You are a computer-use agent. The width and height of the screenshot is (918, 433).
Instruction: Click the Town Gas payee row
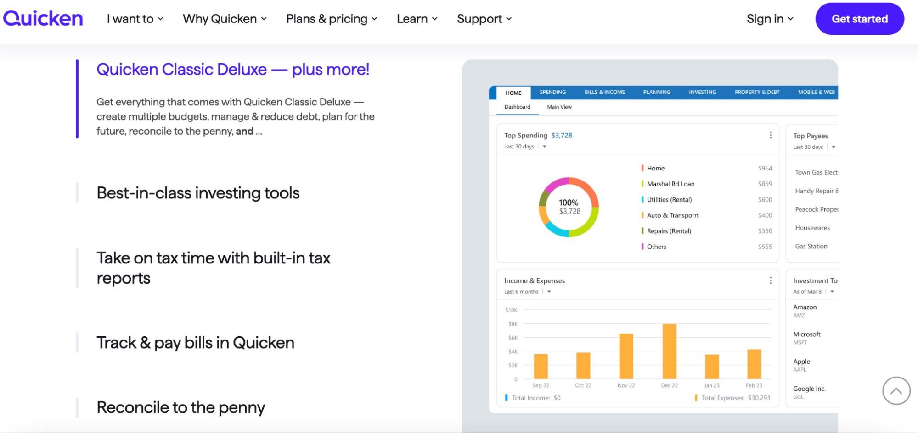point(816,172)
